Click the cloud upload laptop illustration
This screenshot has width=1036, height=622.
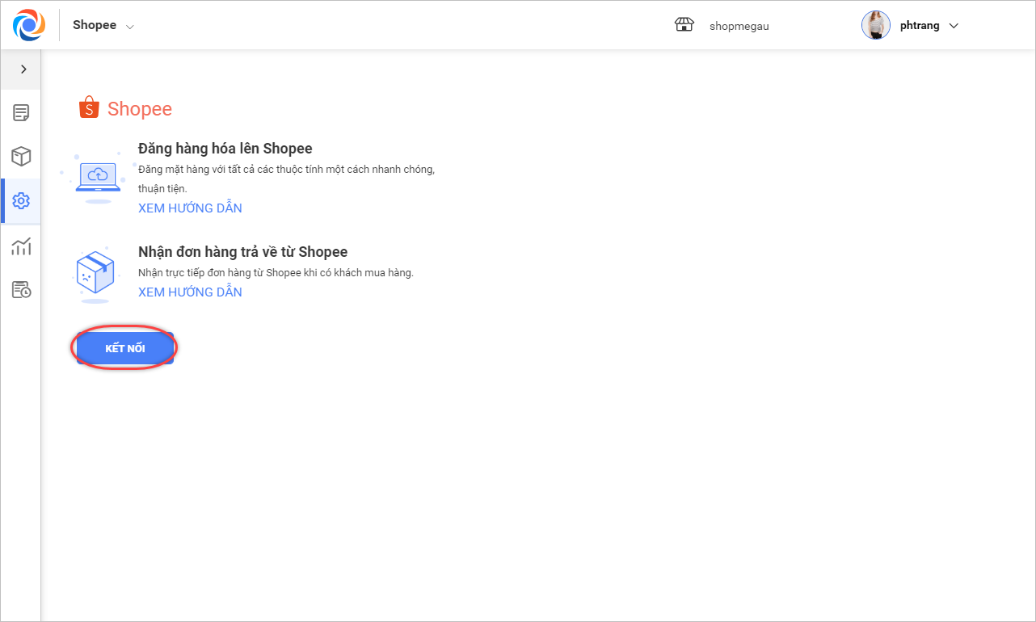[97, 177]
